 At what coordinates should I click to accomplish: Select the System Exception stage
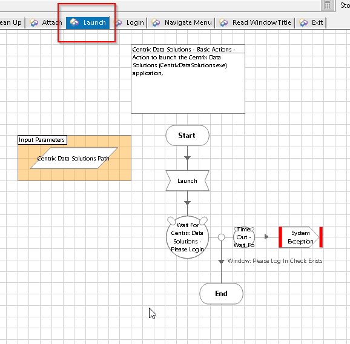[x=300, y=237]
